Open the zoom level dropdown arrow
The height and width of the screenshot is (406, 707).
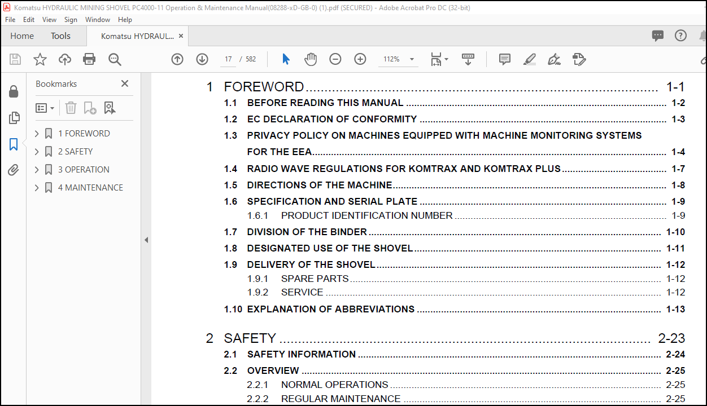(x=412, y=59)
